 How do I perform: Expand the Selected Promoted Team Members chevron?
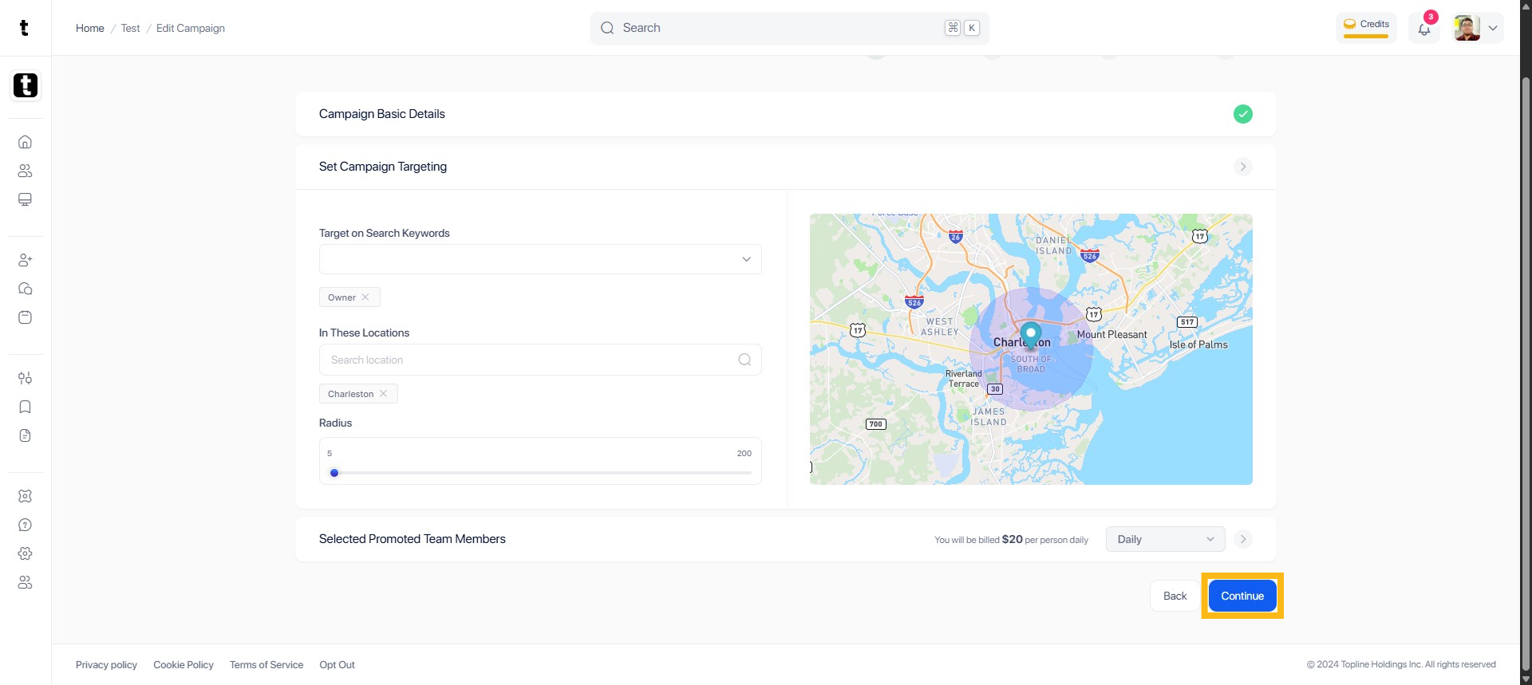(x=1242, y=539)
